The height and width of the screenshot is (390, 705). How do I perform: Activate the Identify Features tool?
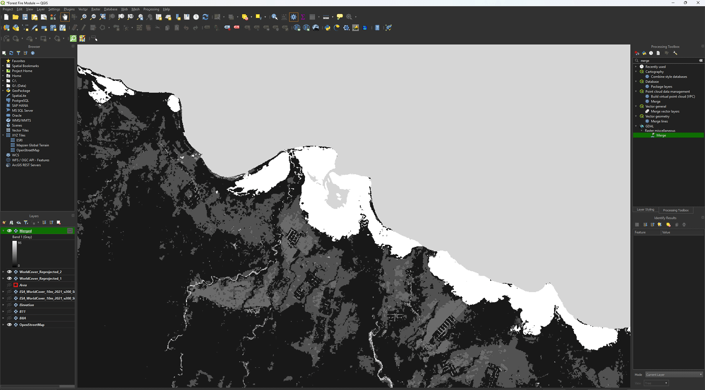tap(274, 17)
